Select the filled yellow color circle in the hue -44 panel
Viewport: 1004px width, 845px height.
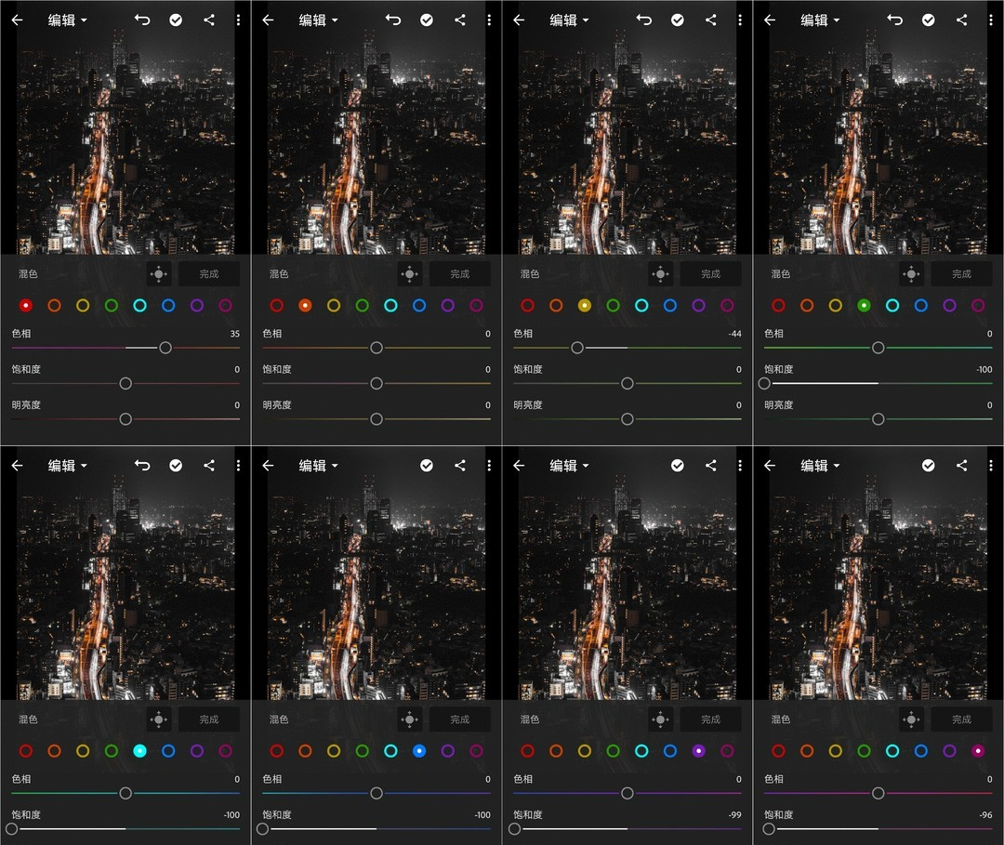584,305
